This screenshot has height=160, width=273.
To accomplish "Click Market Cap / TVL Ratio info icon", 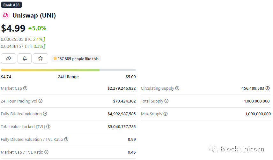I will 46,152.
